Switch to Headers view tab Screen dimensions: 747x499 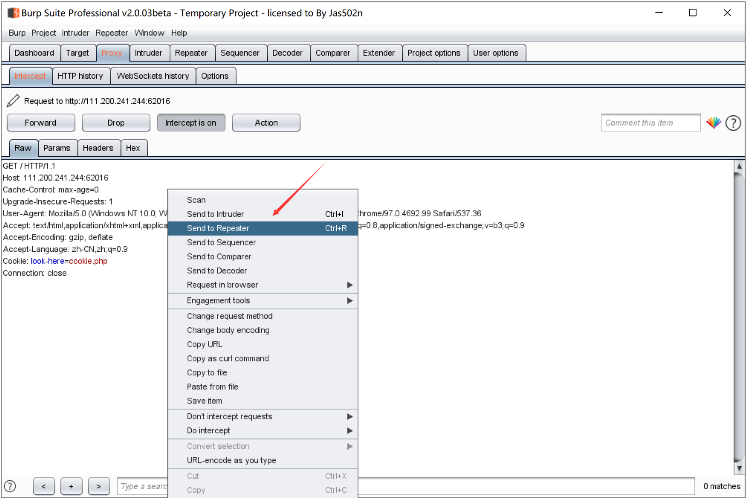point(98,148)
